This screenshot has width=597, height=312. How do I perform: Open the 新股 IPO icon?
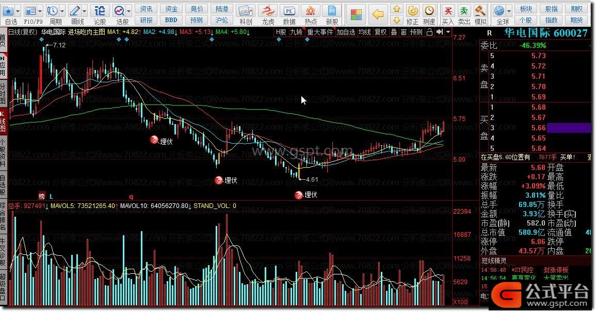coord(332,11)
